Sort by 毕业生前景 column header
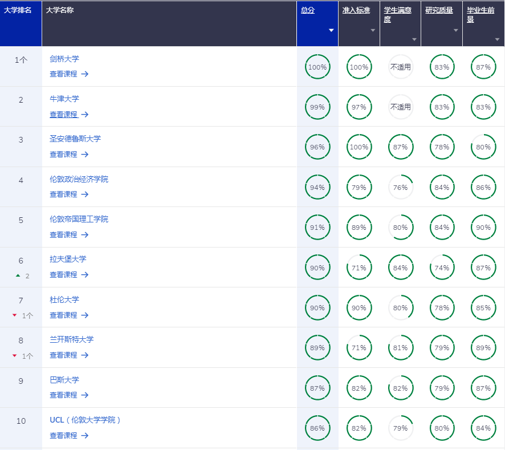Image resolution: width=505 pixels, height=450 pixels. tap(480, 15)
